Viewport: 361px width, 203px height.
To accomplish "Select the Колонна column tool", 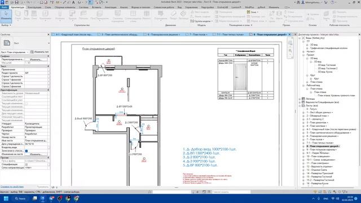I will pyautogui.click(x=60, y=15).
